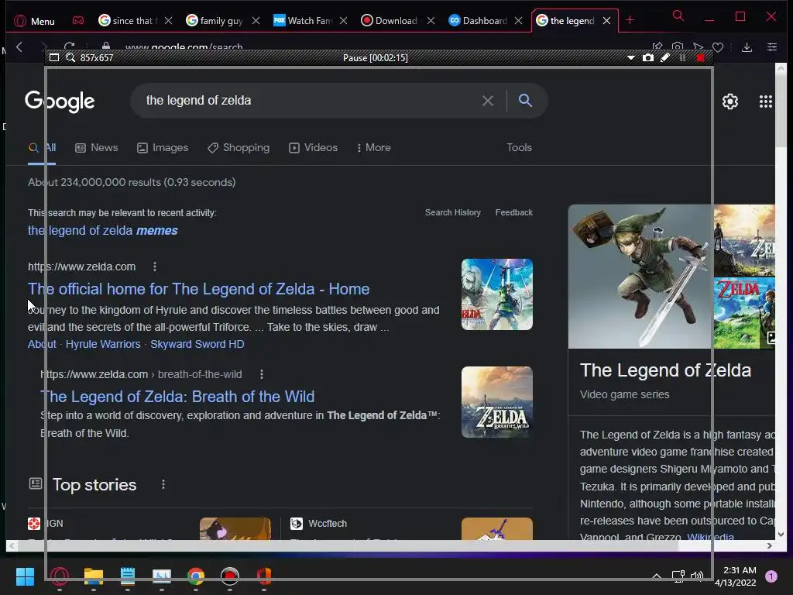The width and height of the screenshot is (793, 595).
Task: Click the Feedback link
Action: click(x=514, y=212)
